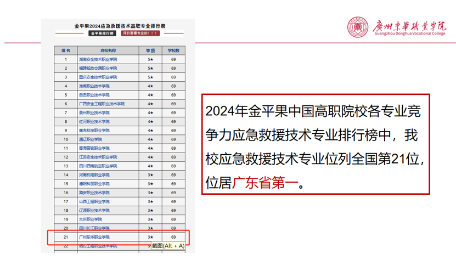Click the rank number 21 cell
This screenshot has height=265, width=456.
pyautogui.click(x=66, y=237)
